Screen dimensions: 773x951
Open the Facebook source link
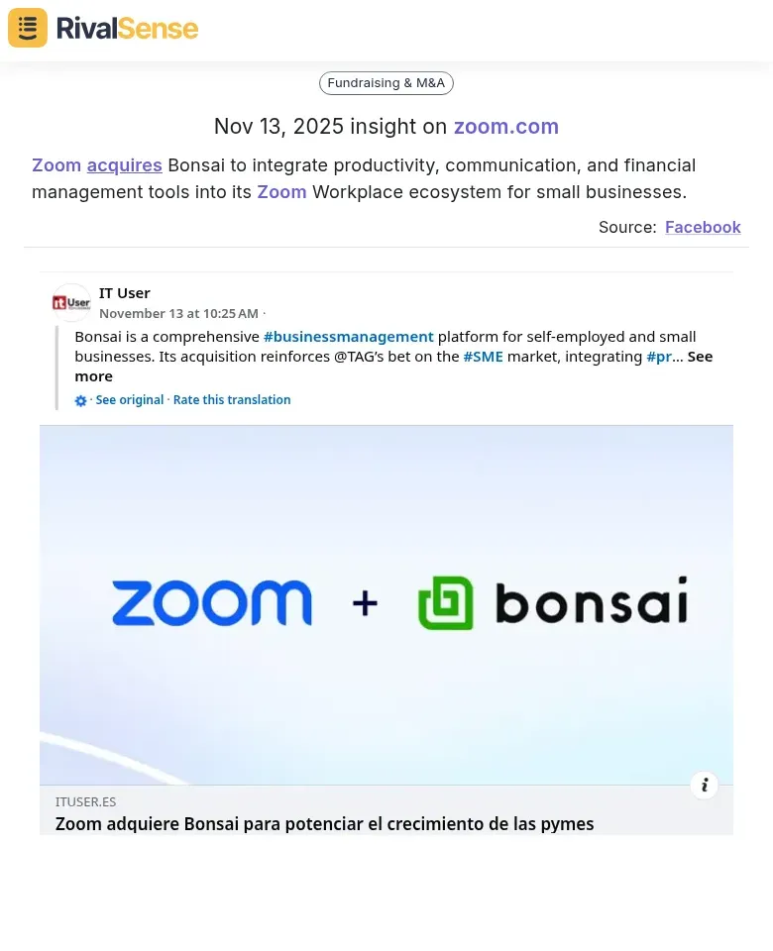703,227
